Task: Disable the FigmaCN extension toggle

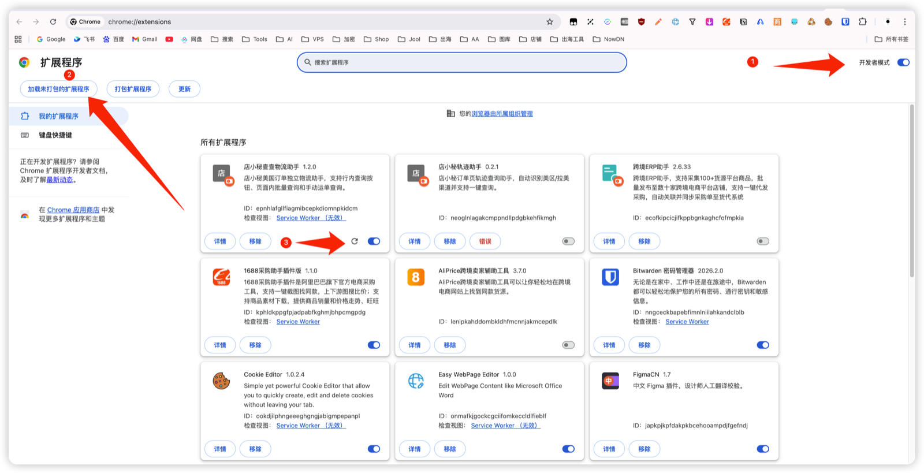Action: click(x=763, y=449)
